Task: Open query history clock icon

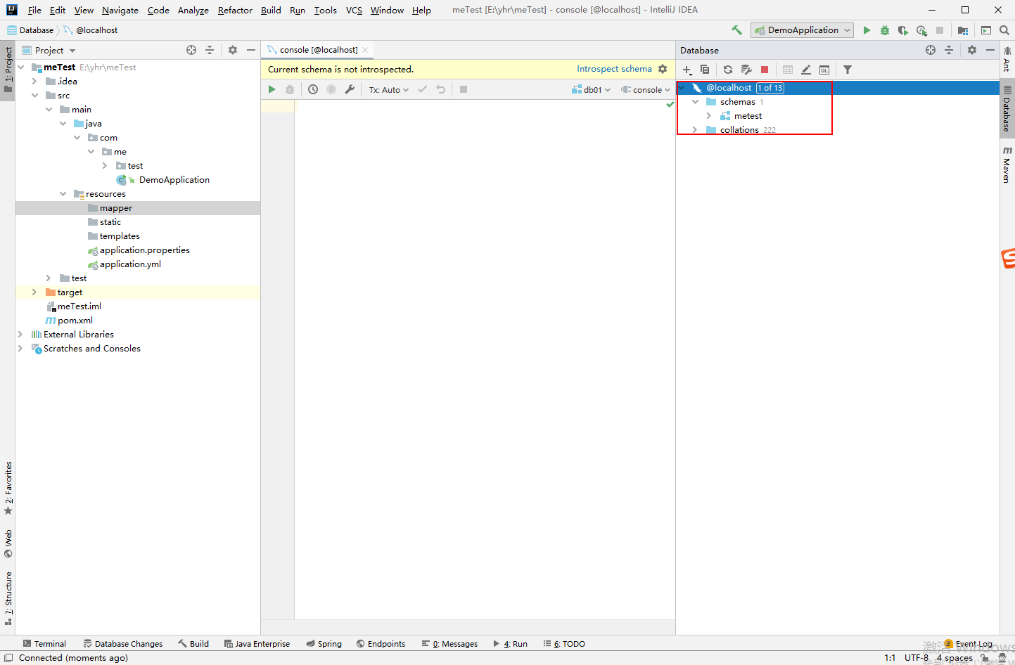Action: pyautogui.click(x=313, y=89)
